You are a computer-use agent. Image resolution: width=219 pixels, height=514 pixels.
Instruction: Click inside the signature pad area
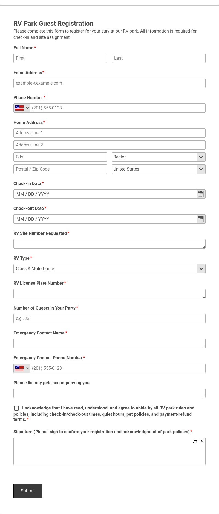(x=109, y=451)
